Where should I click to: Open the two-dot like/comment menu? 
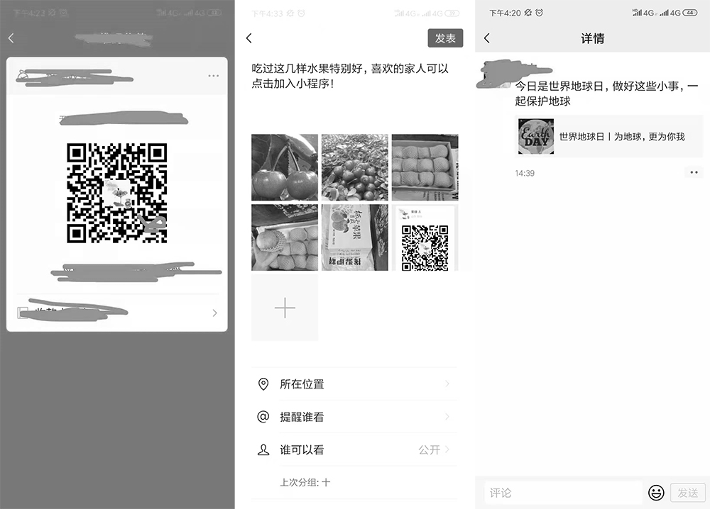694,172
